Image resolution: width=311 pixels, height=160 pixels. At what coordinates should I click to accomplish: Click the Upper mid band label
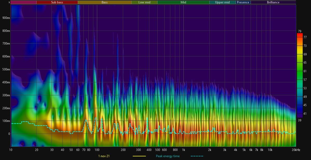tap(222, 2)
